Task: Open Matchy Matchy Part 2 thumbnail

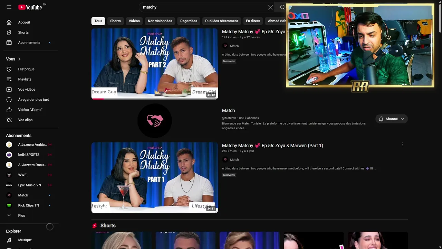Action: pyautogui.click(x=155, y=64)
